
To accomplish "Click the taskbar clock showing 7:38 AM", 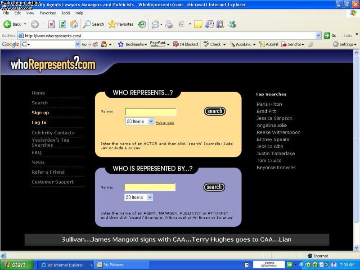I will point(347,265).
